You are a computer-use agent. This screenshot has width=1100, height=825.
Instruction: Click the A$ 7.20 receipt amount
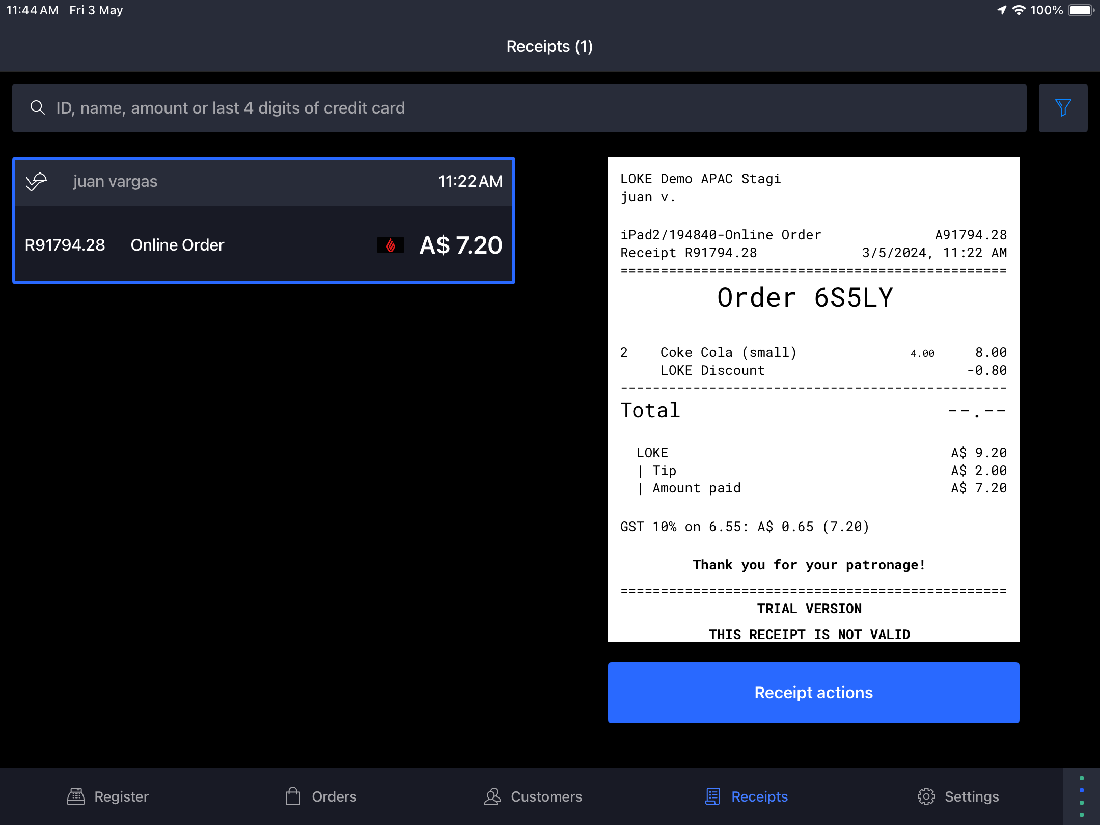click(x=460, y=245)
